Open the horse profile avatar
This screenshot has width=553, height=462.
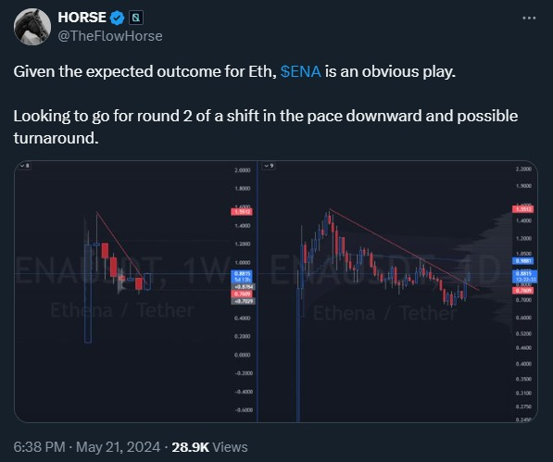[x=32, y=27]
